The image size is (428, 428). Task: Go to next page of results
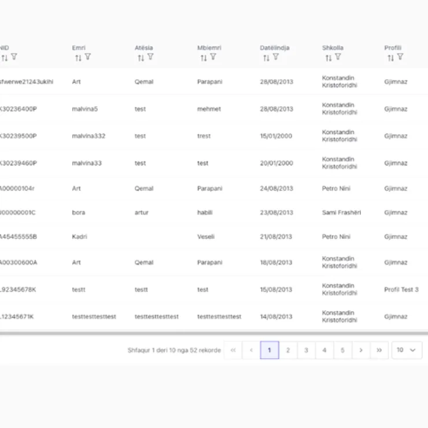click(361, 350)
